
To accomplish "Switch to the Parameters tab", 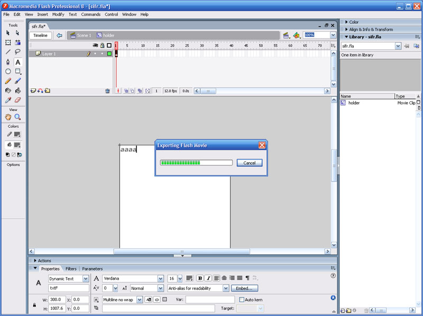I will pyautogui.click(x=92, y=269).
